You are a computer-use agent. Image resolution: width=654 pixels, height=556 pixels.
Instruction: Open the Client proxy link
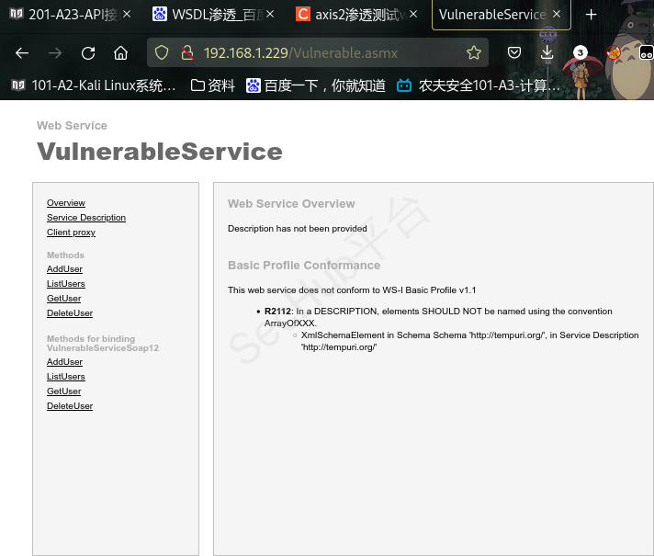click(71, 233)
